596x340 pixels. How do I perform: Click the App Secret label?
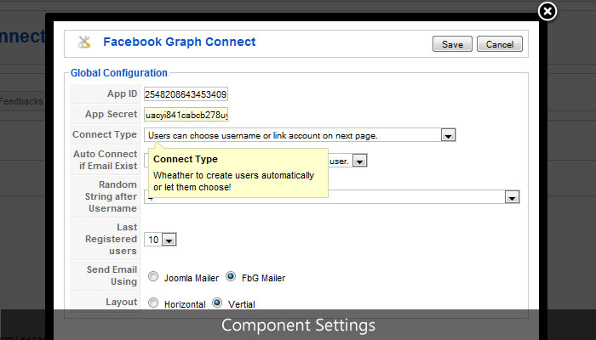(x=111, y=114)
